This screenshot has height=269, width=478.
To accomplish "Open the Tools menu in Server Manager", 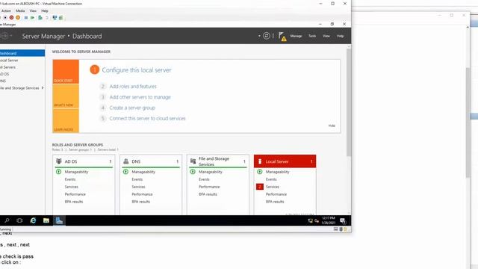I will pyautogui.click(x=312, y=36).
